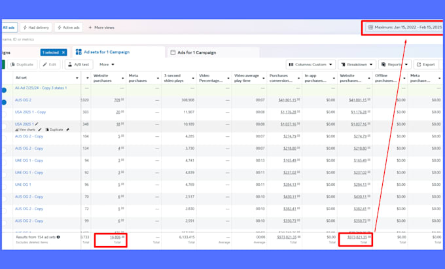
Task: Click the Active ads filter button
Action: 69,27
